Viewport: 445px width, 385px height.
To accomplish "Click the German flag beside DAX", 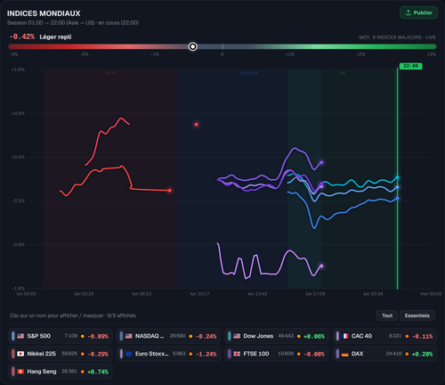I will click(x=345, y=354).
